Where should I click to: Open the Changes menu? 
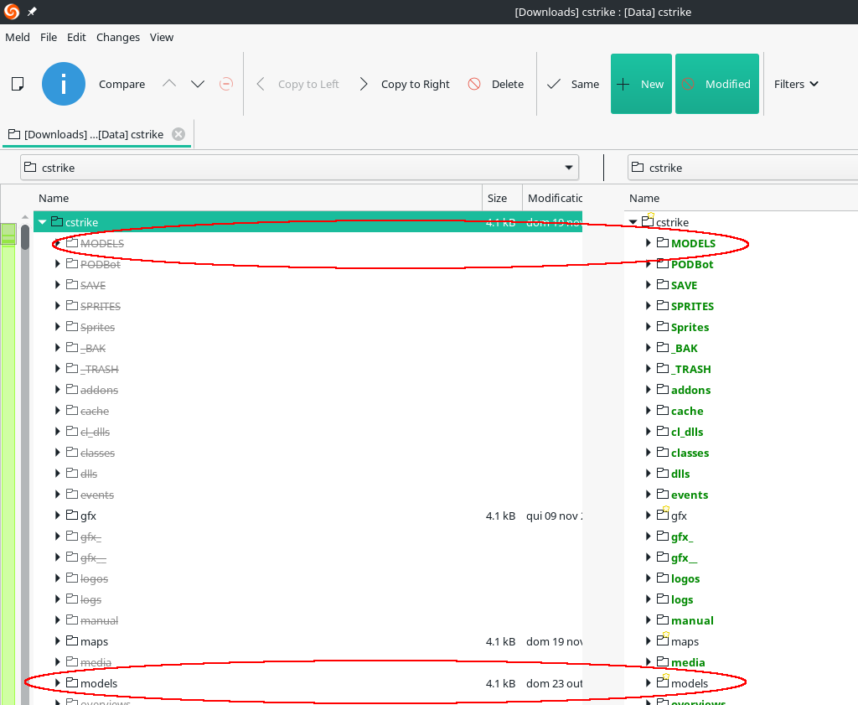[x=118, y=37]
